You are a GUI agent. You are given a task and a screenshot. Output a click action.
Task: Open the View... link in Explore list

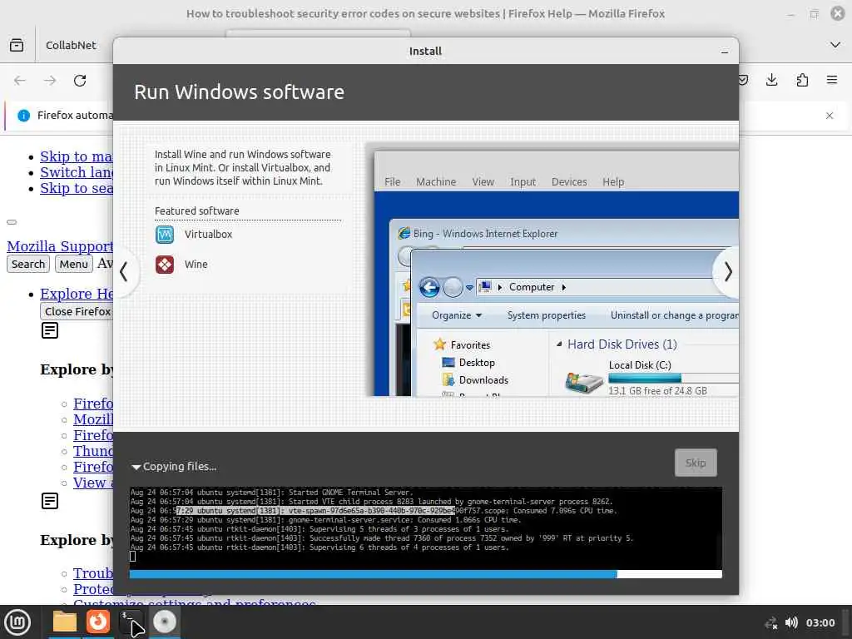(x=93, y=483)
